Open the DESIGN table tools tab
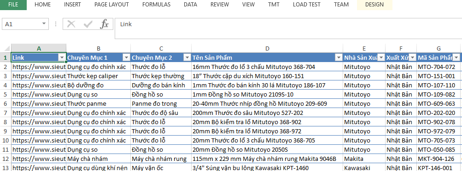The height and width of the screenshot is (171, 462). click(374, 5)
